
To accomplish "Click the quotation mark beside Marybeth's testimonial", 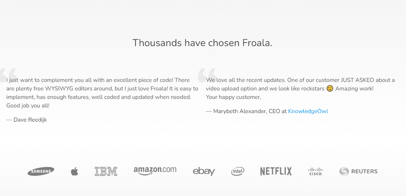I will 206,76.
